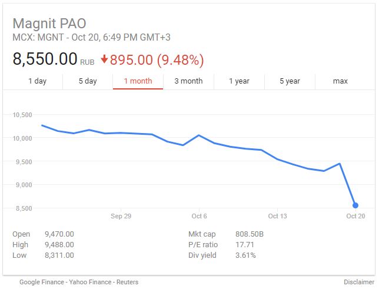Open the Yahoo Finance link
The height and width of the screenshot is (289, 379).
(x=90, y=282)
